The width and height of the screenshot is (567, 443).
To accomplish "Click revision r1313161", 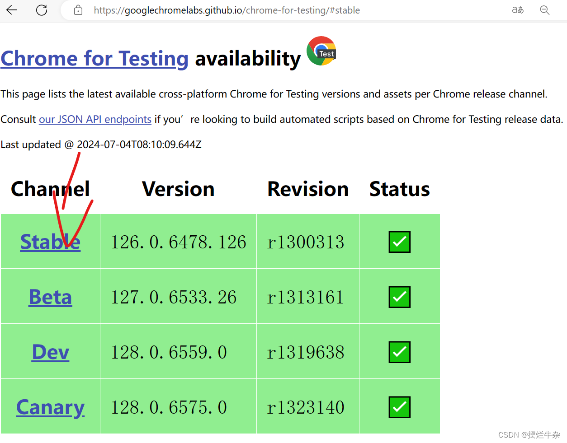I will (306, 297).
